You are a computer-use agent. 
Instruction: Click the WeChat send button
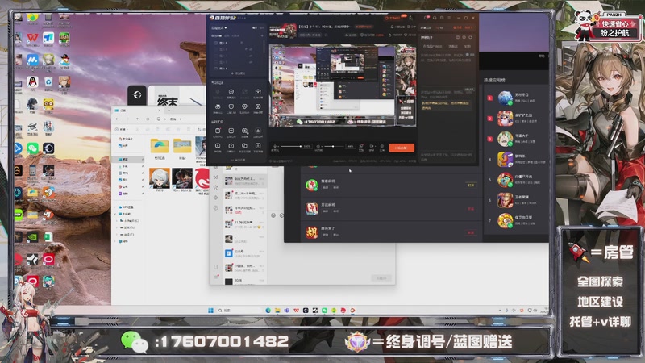(381, 278)
